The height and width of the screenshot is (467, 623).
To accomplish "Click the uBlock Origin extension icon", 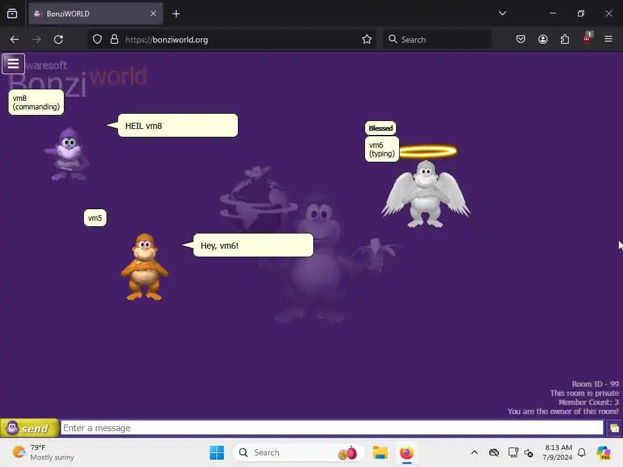I will click(x=587, y=38).
